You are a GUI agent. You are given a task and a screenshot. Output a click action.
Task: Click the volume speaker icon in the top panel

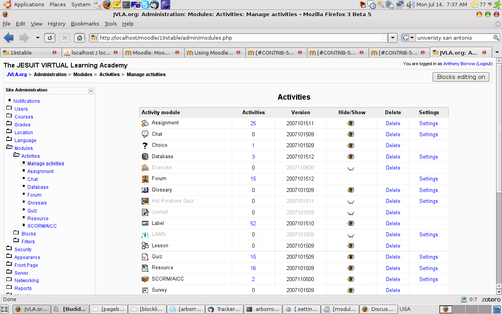411,5
